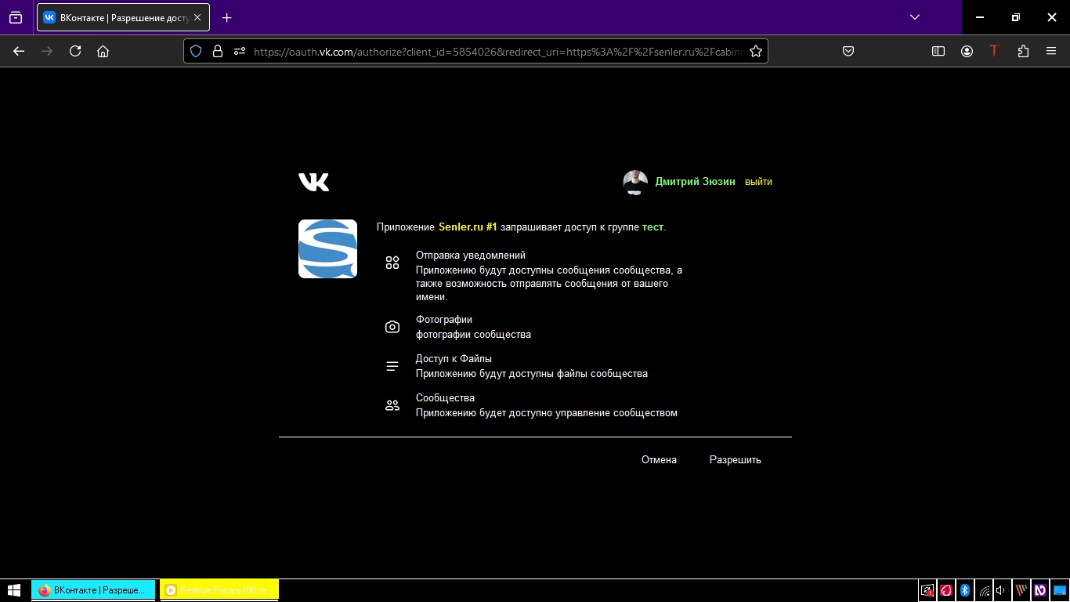The image size is (1070, 602).
Task: Click the camera icon beside Фотографии
Action: (x=392, y=327)
